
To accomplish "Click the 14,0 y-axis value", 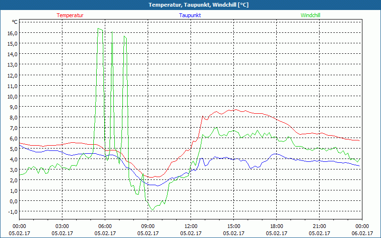I will 12,54.
